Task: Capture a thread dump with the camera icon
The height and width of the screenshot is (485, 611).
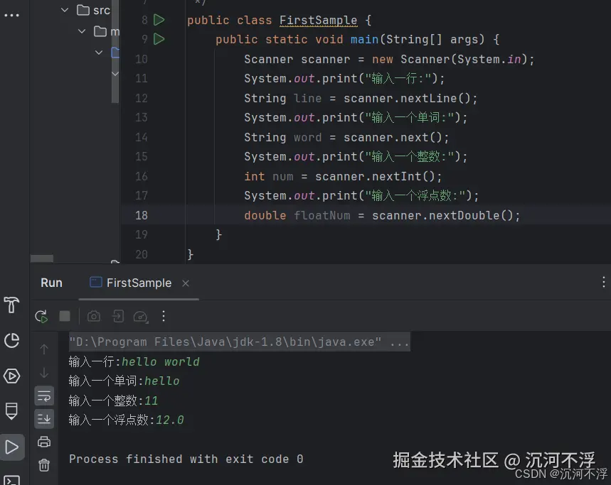Action: [93, 316]
